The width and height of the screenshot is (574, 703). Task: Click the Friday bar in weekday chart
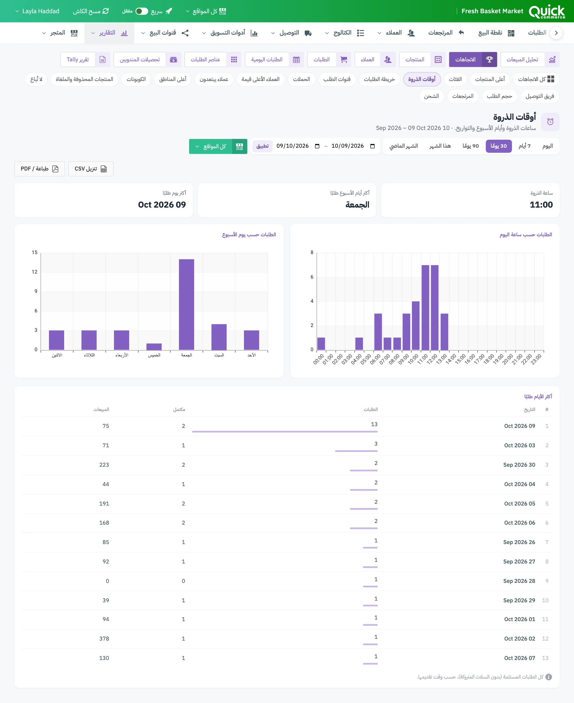187,304
